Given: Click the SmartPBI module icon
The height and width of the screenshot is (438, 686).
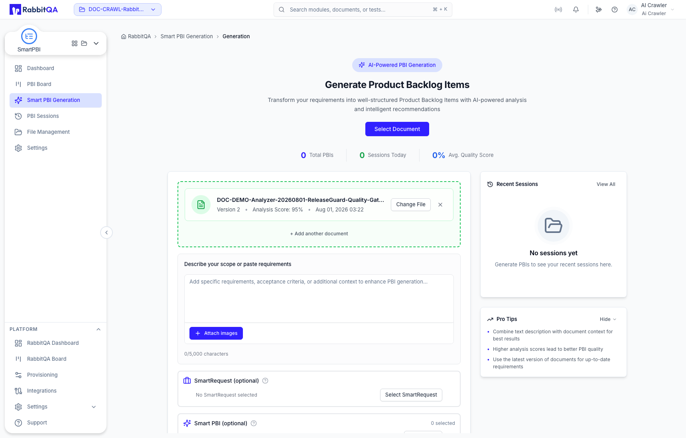Looking at the screenshot, I should pyautogui.click(x=29, y=36).
